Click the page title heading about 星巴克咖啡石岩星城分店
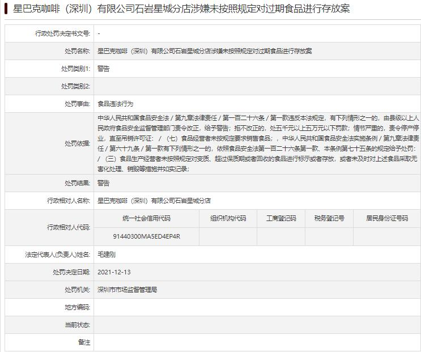 tap(181, 9)
